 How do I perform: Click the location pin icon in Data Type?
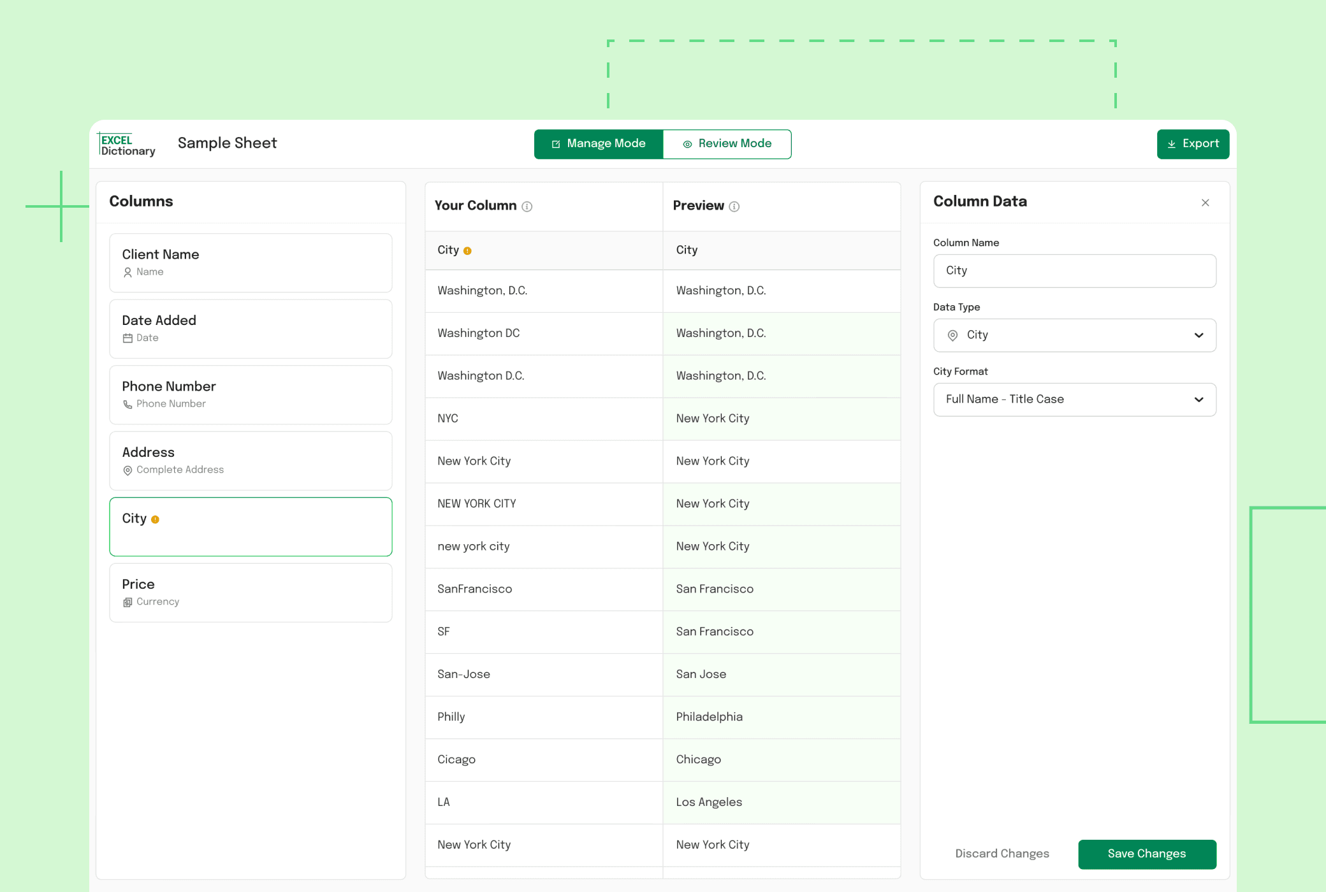[952, 336]
